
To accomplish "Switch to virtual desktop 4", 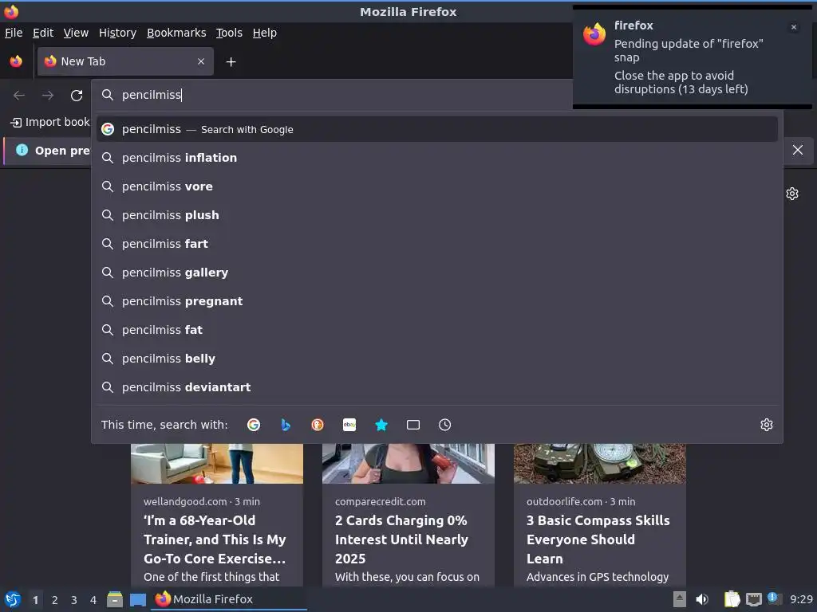I will point(93,600).
